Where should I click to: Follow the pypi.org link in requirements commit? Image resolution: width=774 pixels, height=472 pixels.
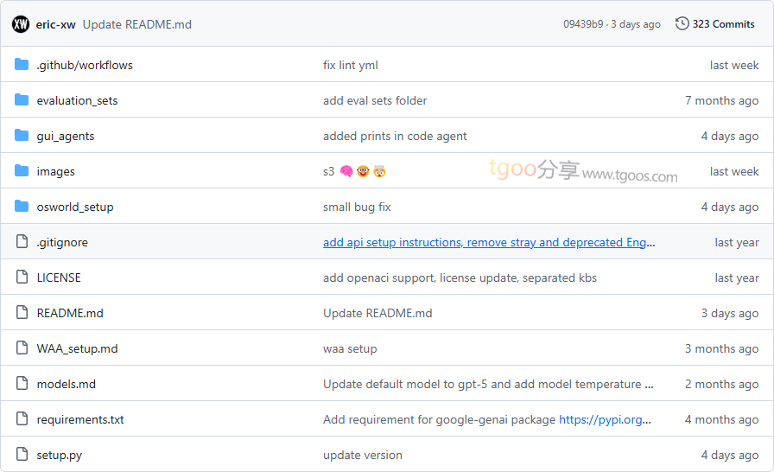coord(604,419)
